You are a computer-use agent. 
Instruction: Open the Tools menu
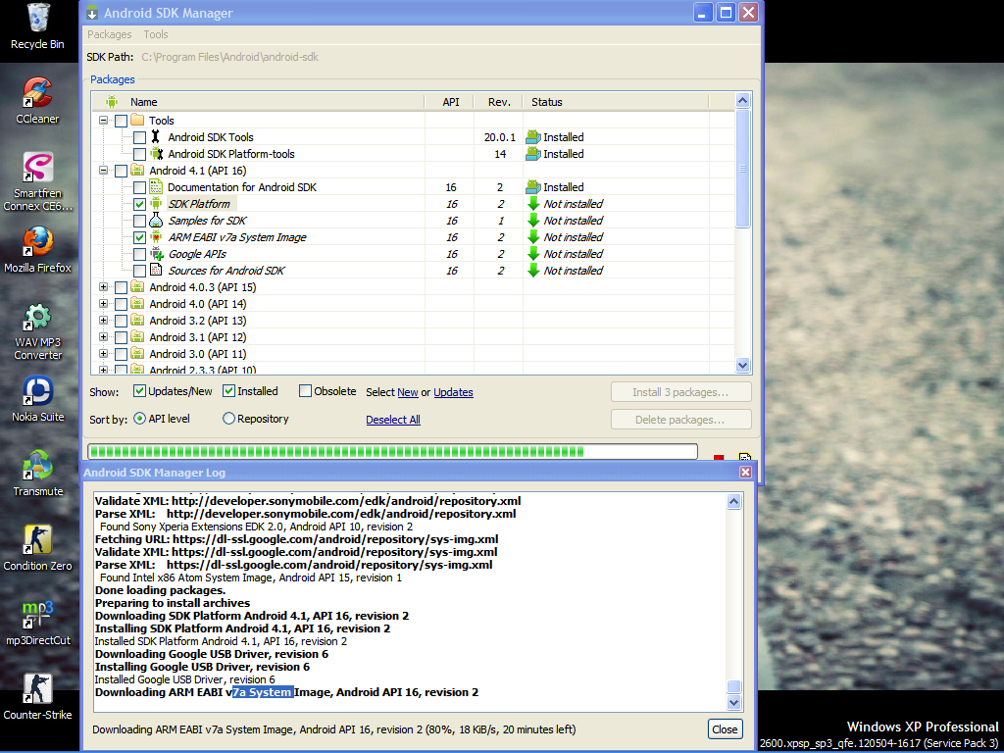click(156, 34)
